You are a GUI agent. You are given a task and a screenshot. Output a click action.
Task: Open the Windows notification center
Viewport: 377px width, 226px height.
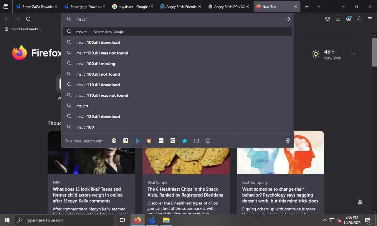pos(368,220)
